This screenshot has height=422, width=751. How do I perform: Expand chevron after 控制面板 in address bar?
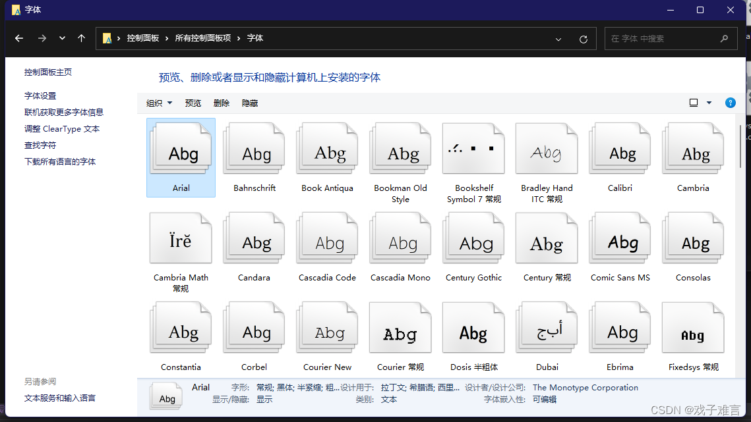coord(167,38)
